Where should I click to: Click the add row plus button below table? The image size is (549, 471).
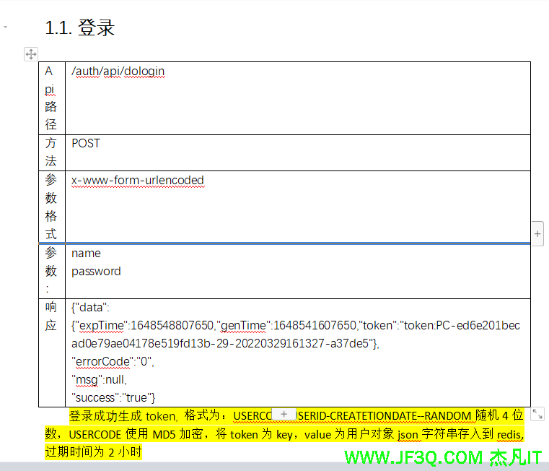(284, 414)
